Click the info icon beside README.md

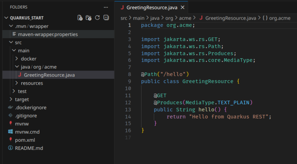pyautogui.click(x=10, y=148)
